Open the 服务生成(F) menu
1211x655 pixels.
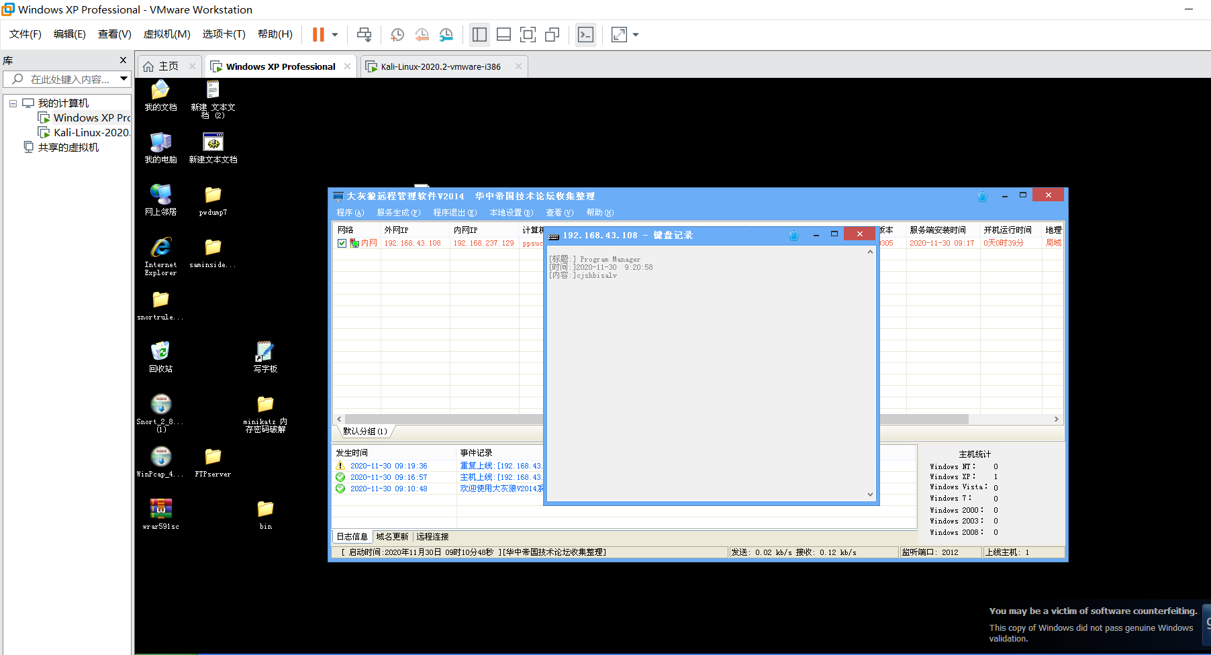coord(399,213)
